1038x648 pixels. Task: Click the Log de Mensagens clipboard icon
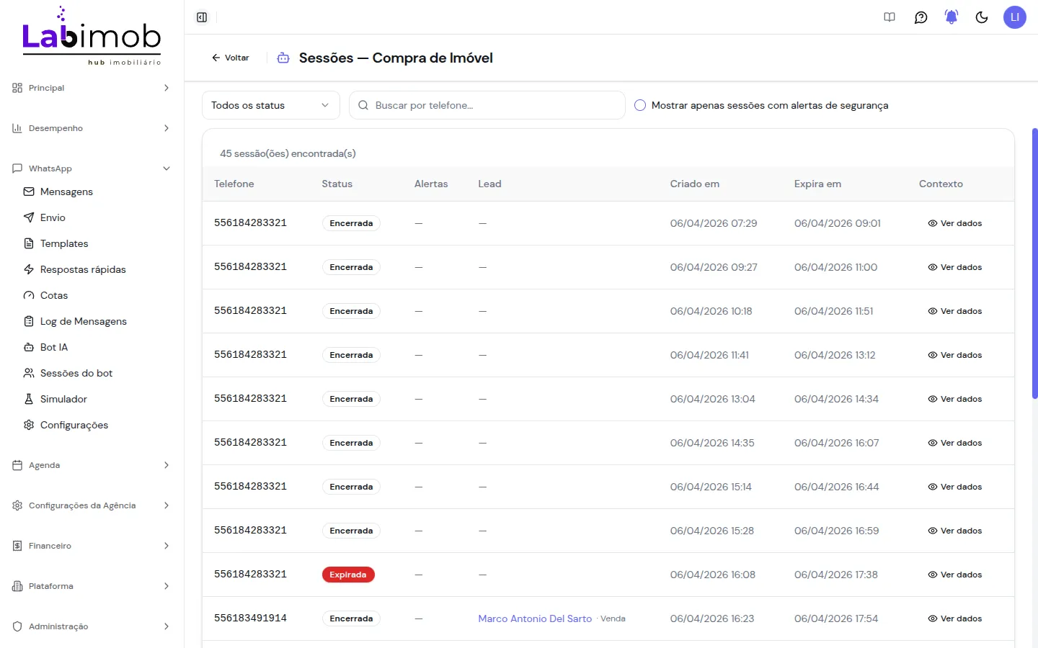(x=29, y=321)
